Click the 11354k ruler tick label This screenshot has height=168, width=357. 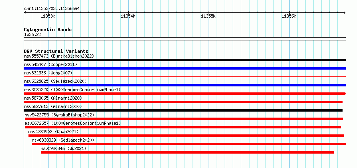click(128, 16)
